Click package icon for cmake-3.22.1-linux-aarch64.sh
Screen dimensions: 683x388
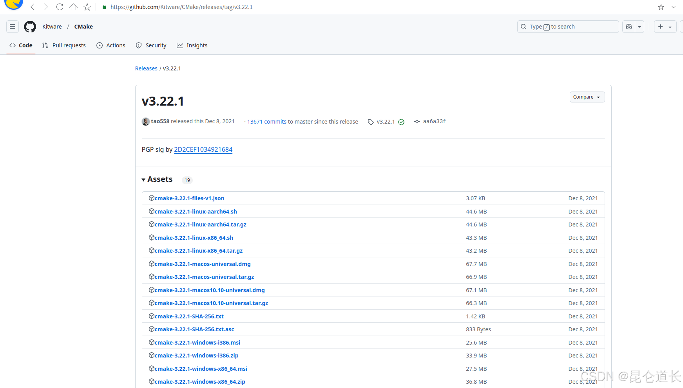(152, 211)
